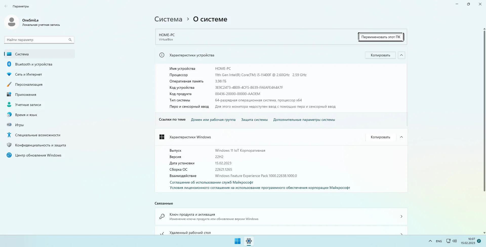
Task: Open Время и язык settings
Action: [39, 115]
